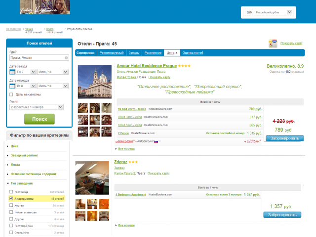Expand the Цена filter section
This screenshot has height=237, width=316.
[x=14, y=146]
